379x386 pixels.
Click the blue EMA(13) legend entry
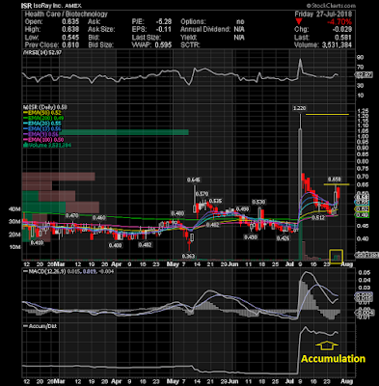(41, 129)
